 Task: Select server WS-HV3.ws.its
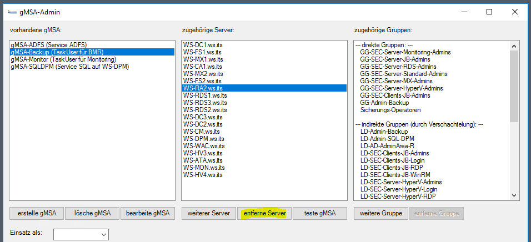tap(264, 153)
